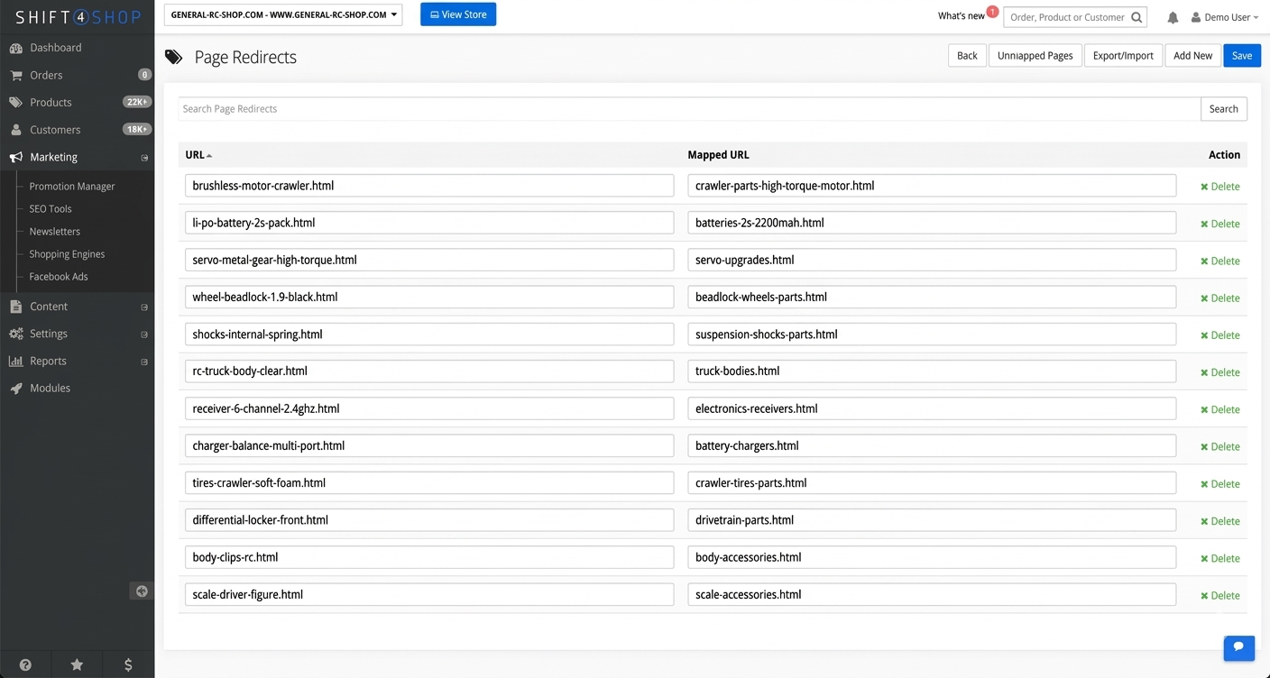Open Modules using its sidebar icon
The height and width of the screenshot is (678, 1270).
[x=15, y=388]
